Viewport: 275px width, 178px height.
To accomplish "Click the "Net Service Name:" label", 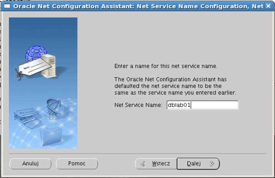I will coord(138,105).
